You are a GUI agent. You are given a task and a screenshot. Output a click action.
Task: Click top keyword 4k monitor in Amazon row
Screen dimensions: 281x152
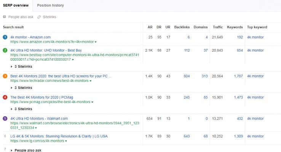pyautogui.click(x=255, y=37)
